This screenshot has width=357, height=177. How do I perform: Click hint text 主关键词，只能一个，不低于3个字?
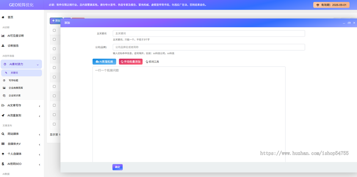pos(131,39)
